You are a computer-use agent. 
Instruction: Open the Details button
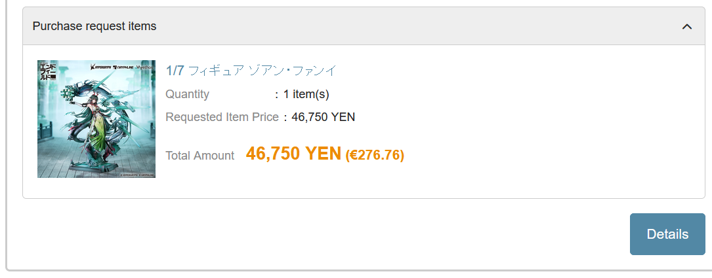[667, 234]
